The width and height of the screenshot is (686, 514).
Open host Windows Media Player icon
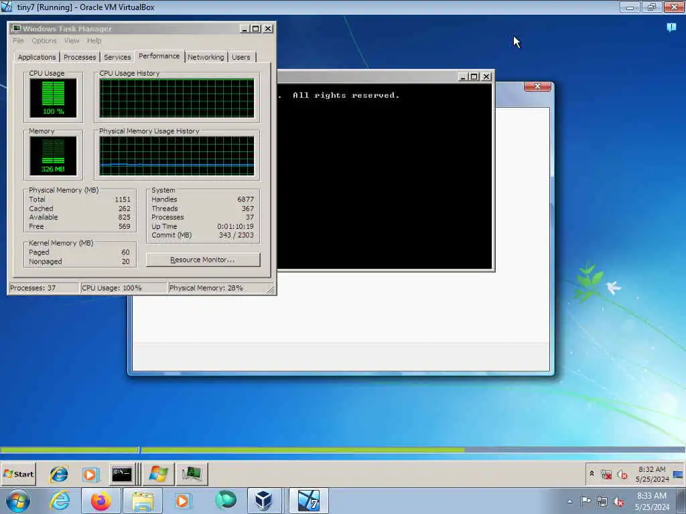182,501
